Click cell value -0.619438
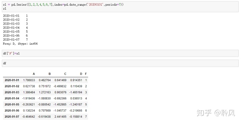241x123 pixels. tap(44, 117)
